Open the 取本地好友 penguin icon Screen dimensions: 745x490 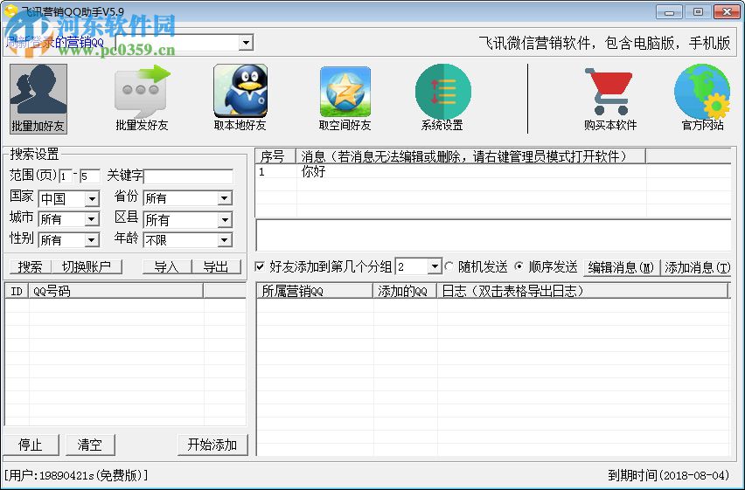click(240, 99)
